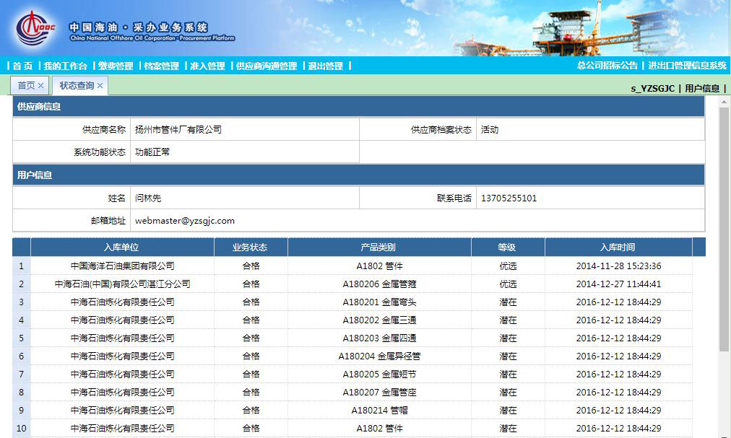Click the s_YZSGJC username
731x438 pixels.
click(x=653, y=89)
